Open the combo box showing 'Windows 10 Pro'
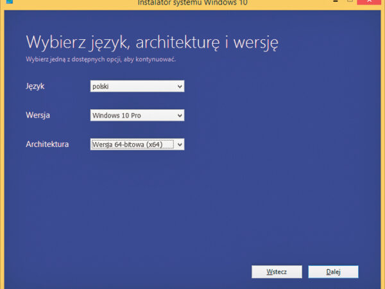 133,116
